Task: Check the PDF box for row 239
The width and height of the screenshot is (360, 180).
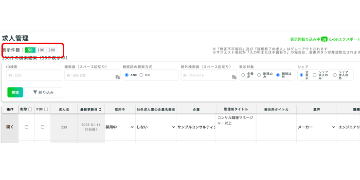Action: pyautogui.click(x=42, y=127)
